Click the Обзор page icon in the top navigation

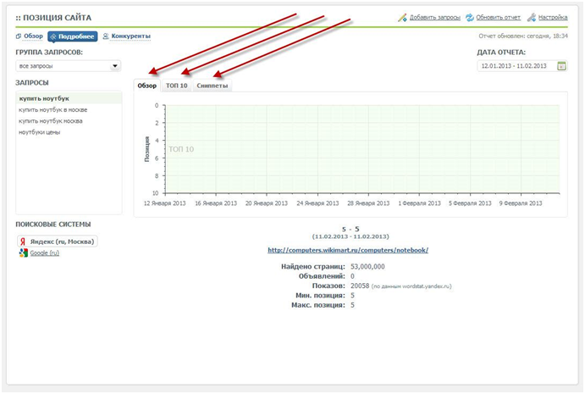[19, 36]
